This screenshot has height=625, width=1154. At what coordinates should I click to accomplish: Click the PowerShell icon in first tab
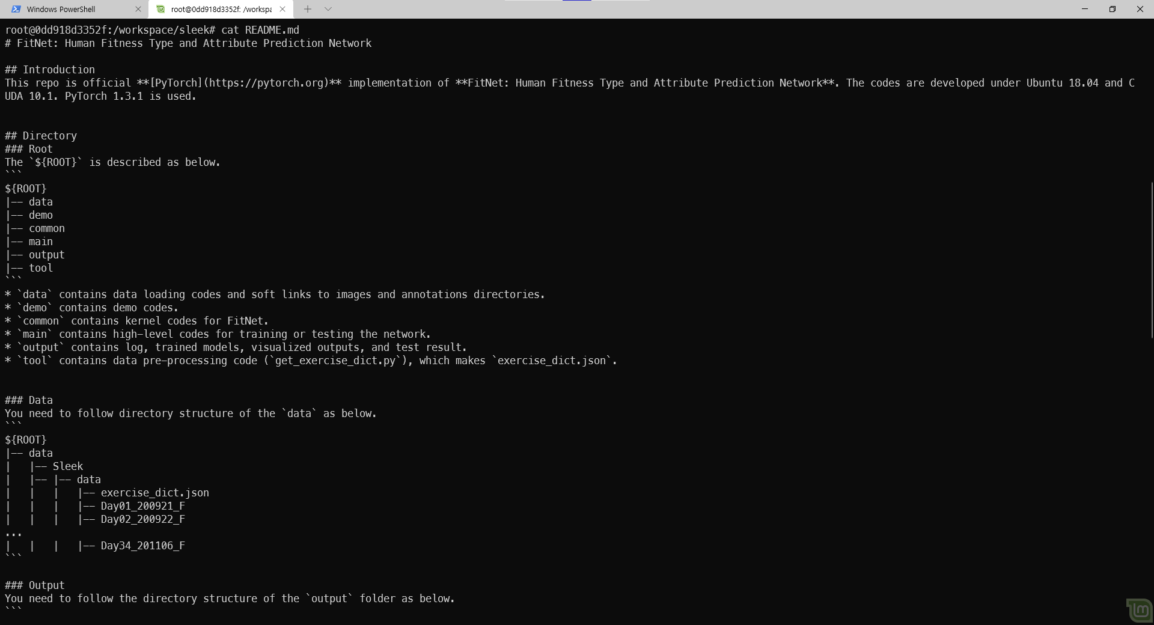[x=16, y=9]
